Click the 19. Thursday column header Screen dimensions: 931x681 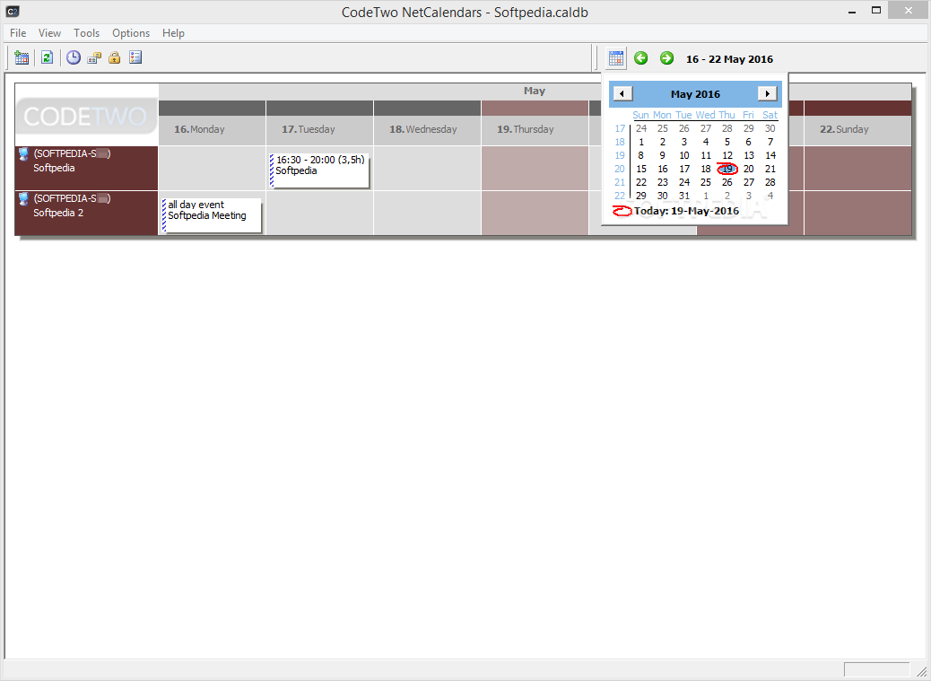pyautogui.click(x=535, y=129)
